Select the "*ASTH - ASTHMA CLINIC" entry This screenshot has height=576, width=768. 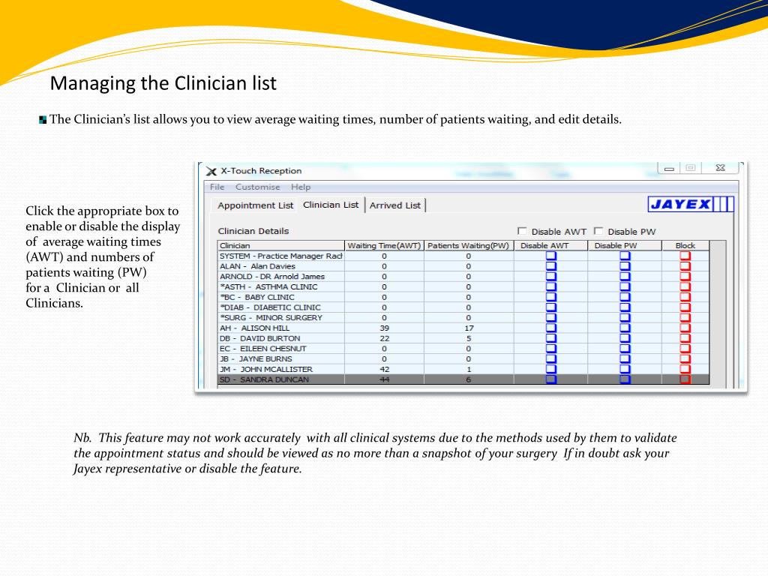tap(268, 286)
